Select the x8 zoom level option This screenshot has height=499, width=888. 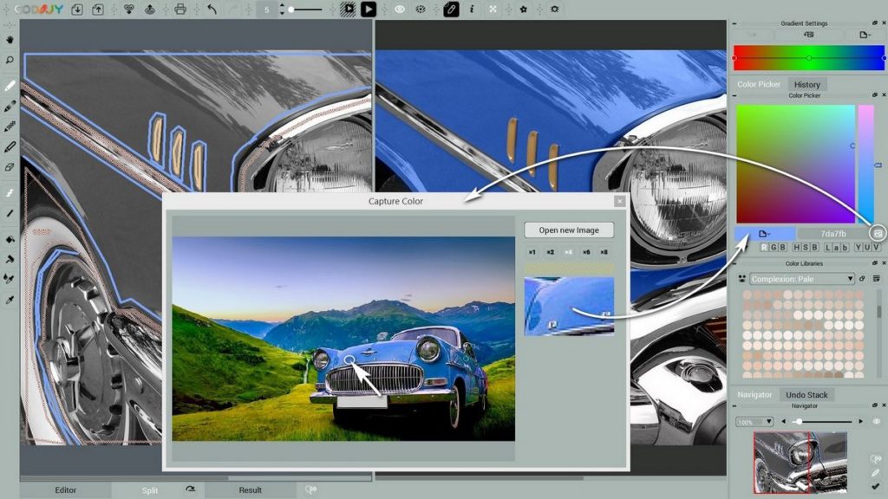coord(604,252)
